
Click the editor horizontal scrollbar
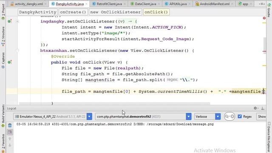coord(114,104)
